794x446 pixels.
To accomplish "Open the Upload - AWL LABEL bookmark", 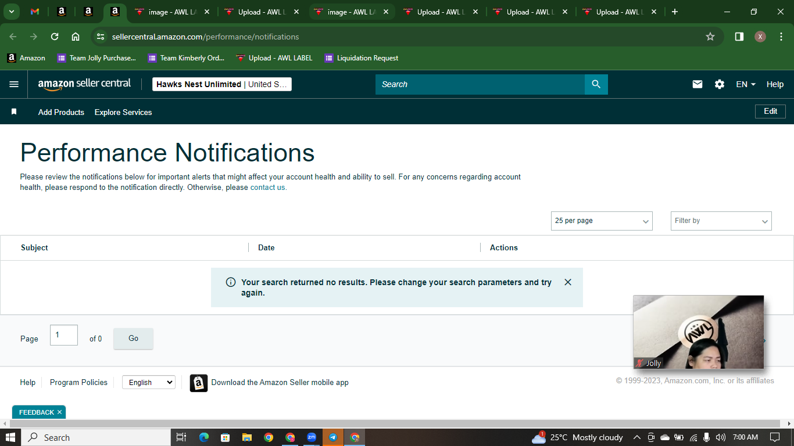I will [274, 58].
